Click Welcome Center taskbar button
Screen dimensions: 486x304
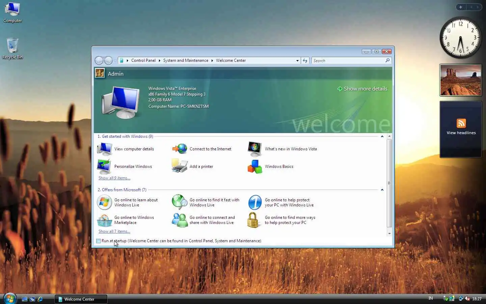(81, 299)
